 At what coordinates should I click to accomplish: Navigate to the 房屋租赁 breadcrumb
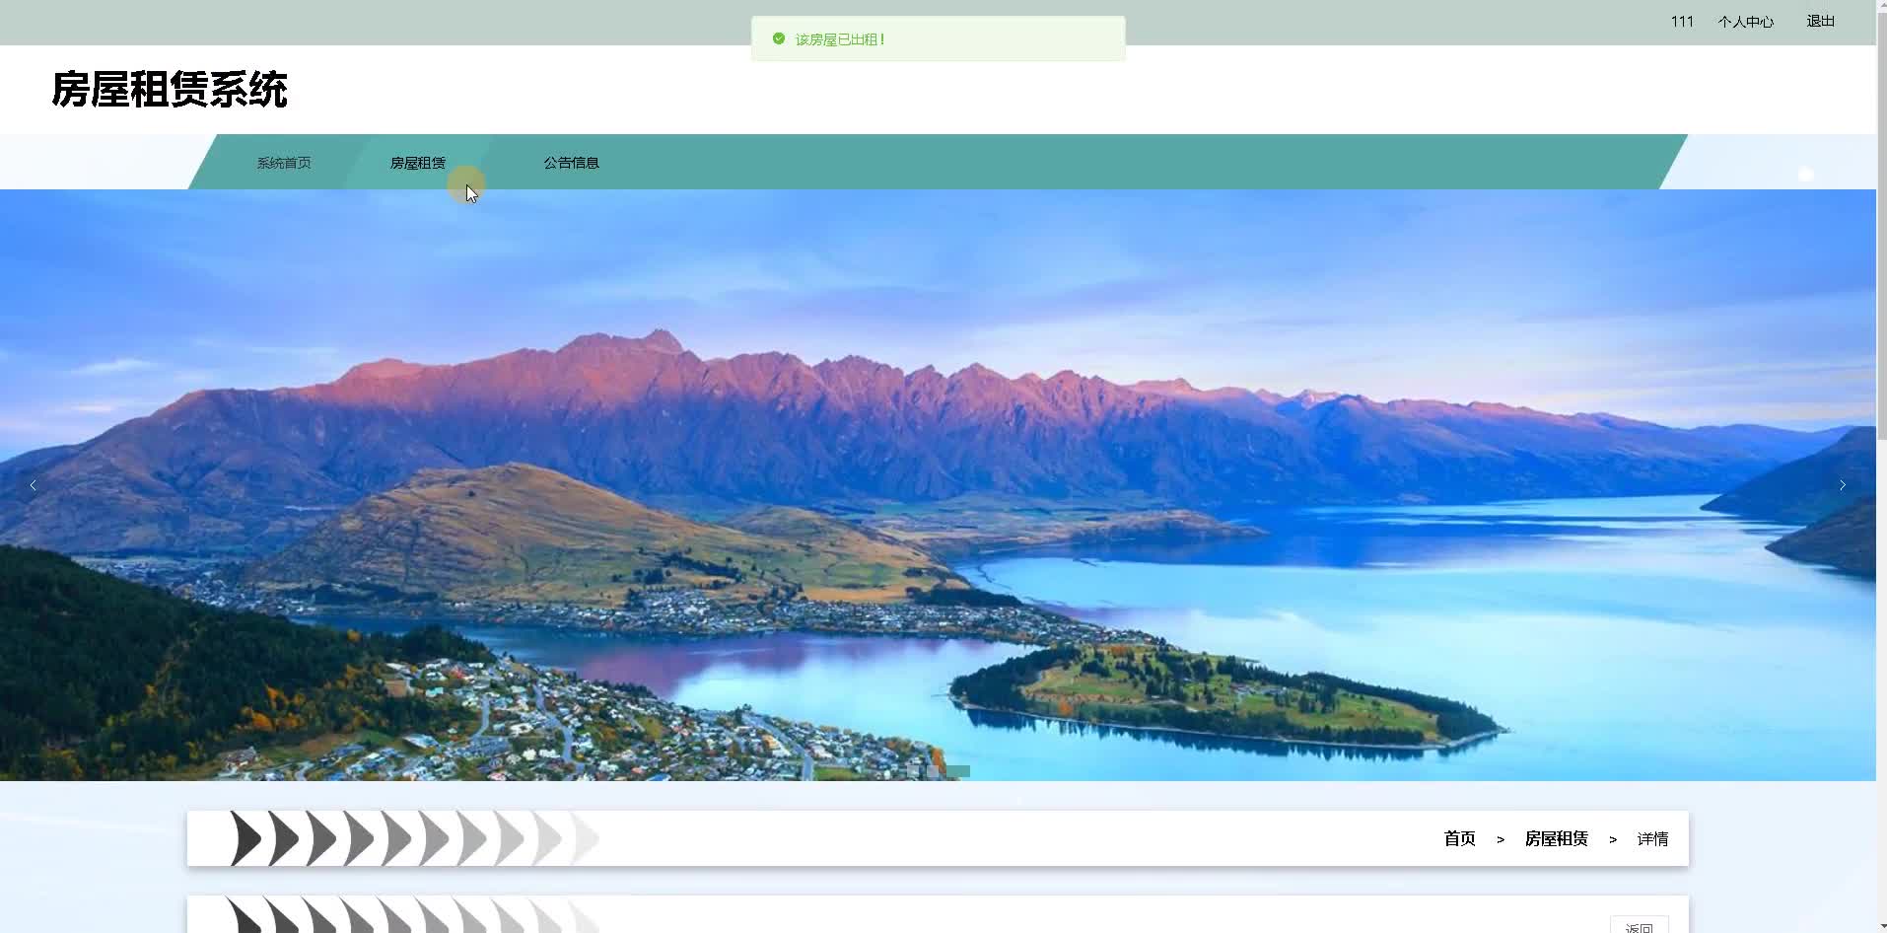tap(1556, 839)
